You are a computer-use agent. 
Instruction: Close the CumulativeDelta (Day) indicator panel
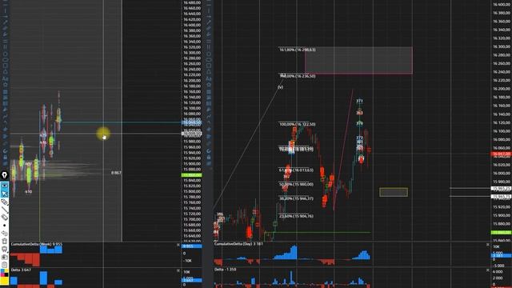tap(488, 245)
